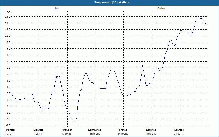Select the 10,0 y-axis label
The height and width of the screenshot is (137, 219).
click(x=8, y=42)
